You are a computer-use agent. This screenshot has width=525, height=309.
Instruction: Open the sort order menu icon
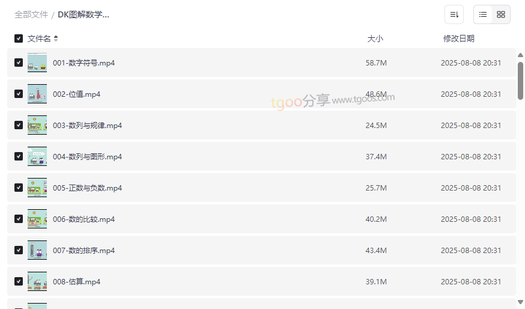tap(454, 14)
